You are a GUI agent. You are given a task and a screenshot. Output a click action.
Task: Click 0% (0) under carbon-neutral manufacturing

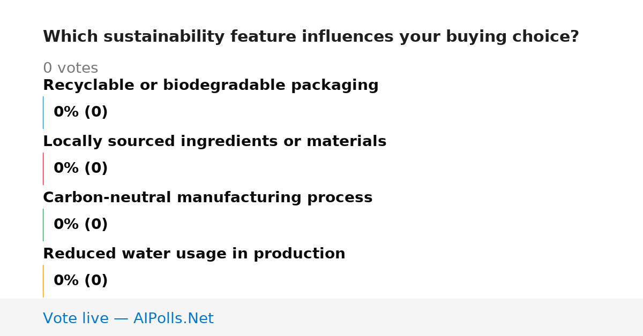(x=80, y=225)
